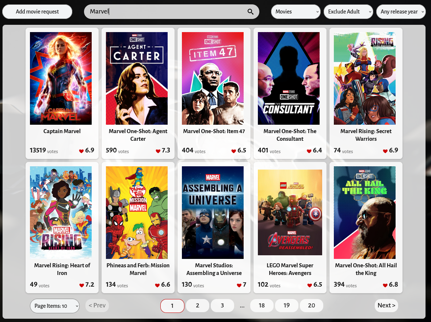Click the heart icon for The Consultant

[309, 150]
